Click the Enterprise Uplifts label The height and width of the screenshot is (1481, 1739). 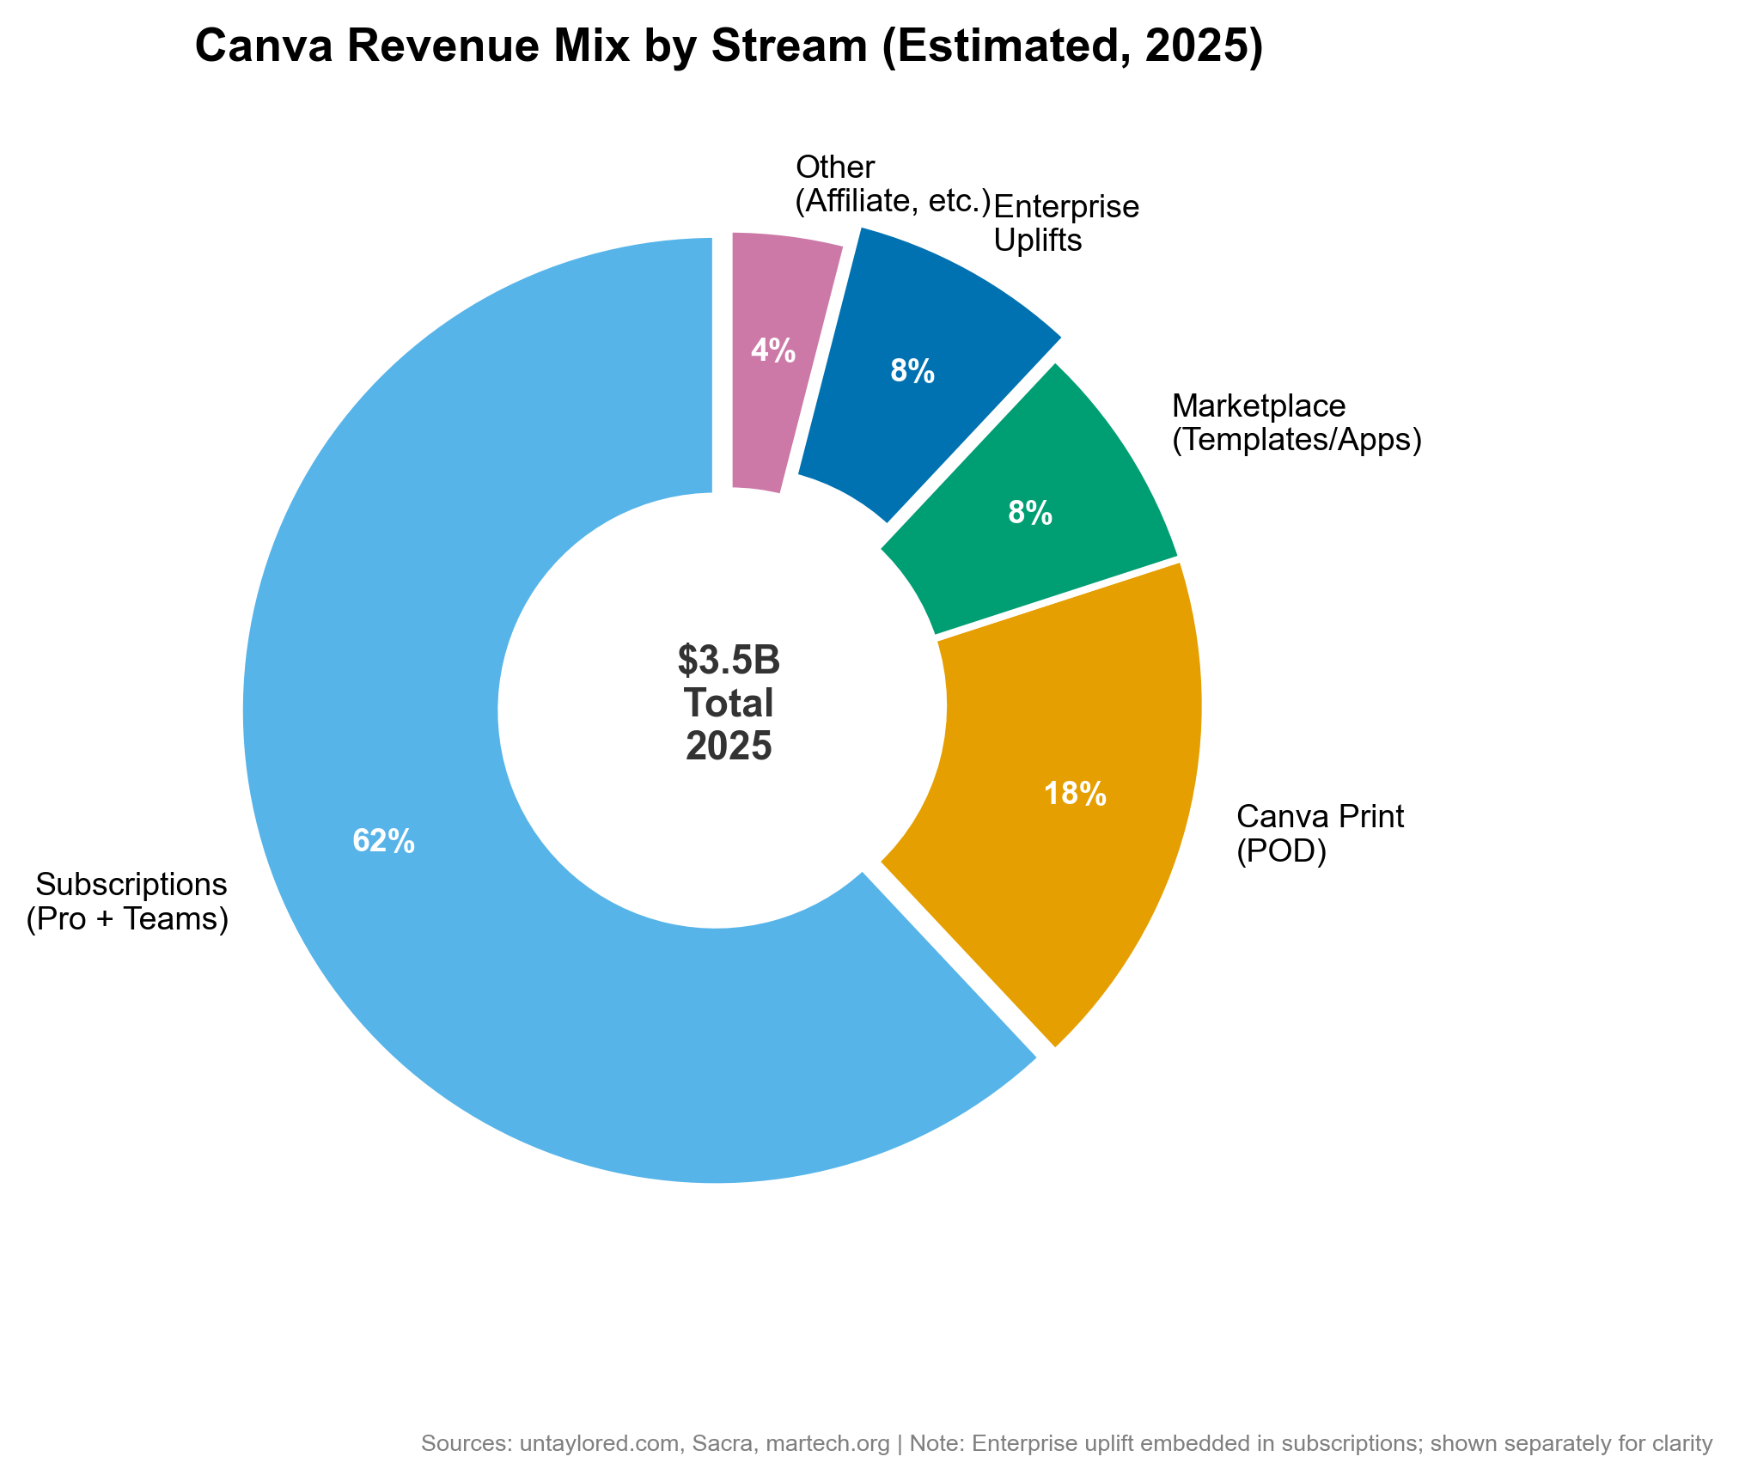click(x=1065, y=223)
